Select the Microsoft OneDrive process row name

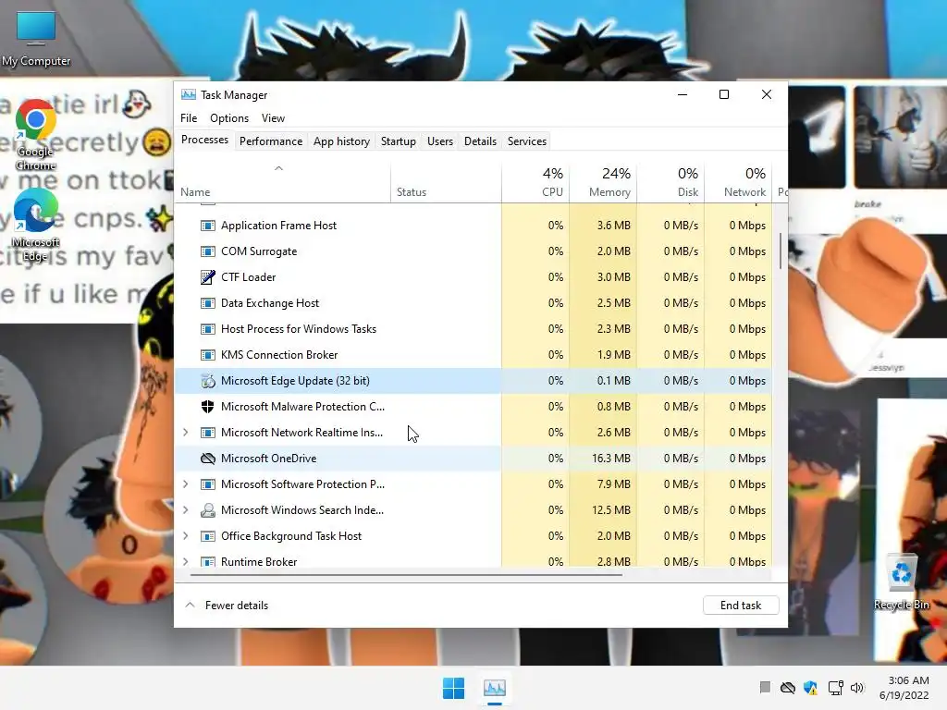pyautogui.click(x=269, y=459)
